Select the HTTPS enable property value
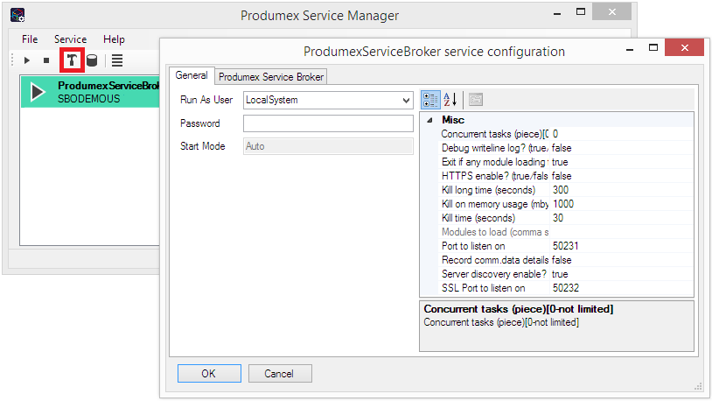Viewport: 712px width, 401px height. tap(621, 176)
